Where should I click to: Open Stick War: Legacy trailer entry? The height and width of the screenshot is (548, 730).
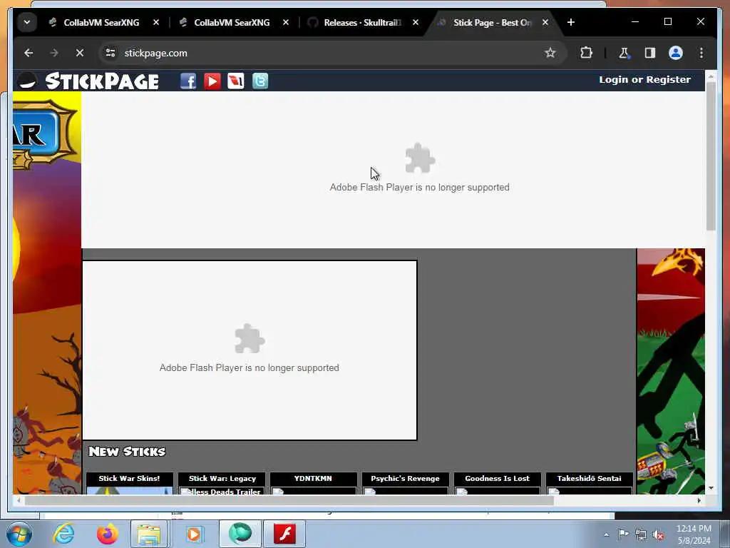(222, 483)
